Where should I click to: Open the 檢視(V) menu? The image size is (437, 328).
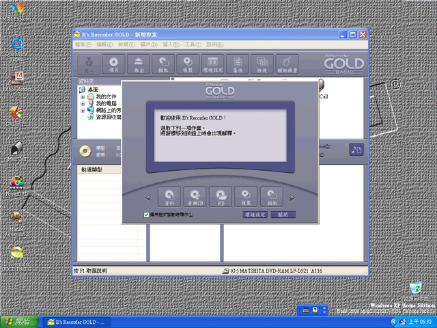pyautogui.click(x=126, y=44)
